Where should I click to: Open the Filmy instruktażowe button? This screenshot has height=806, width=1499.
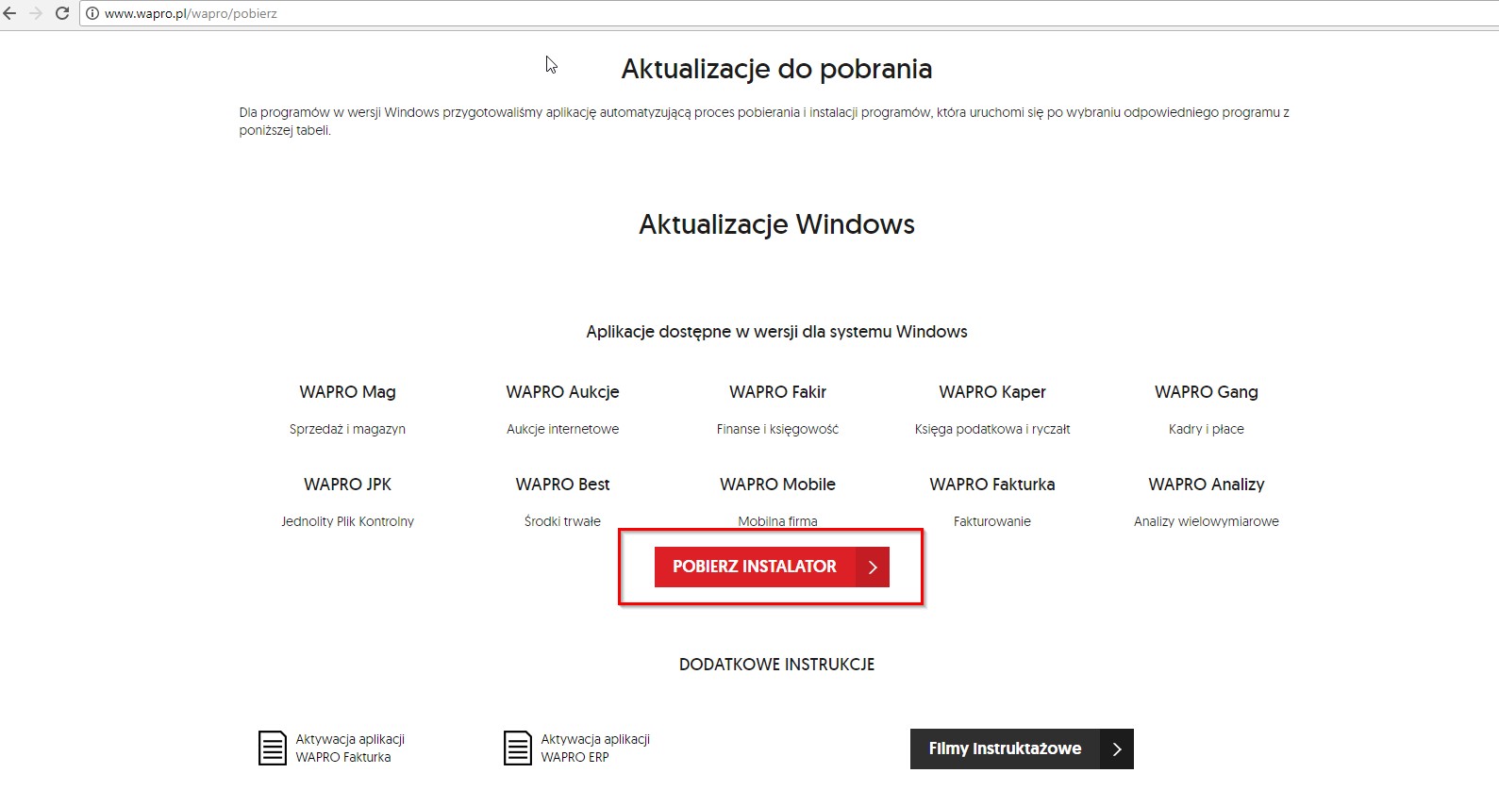click(1022, 749)
